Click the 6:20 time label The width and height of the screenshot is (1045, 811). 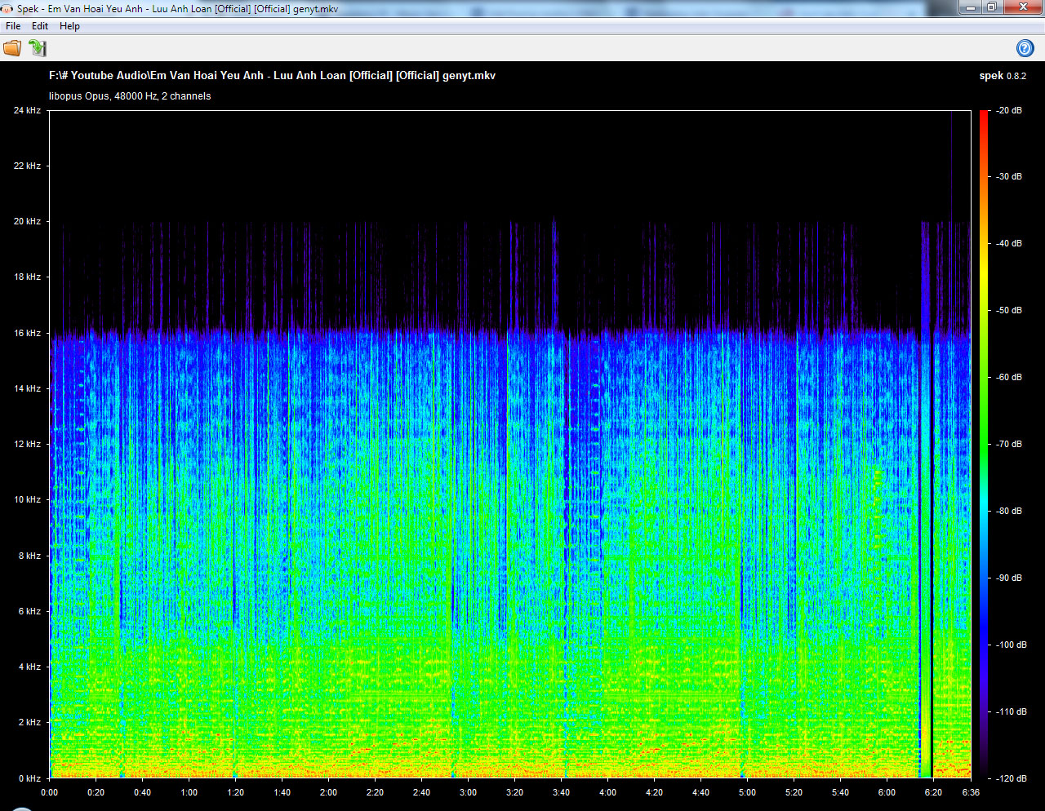(x=933, y=792)
